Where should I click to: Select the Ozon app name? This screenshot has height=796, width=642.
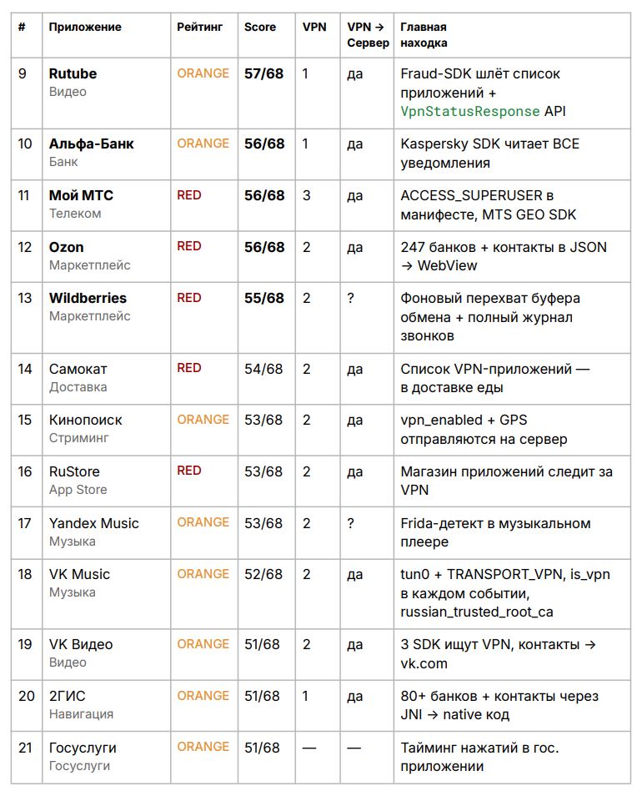coord(66,247)
